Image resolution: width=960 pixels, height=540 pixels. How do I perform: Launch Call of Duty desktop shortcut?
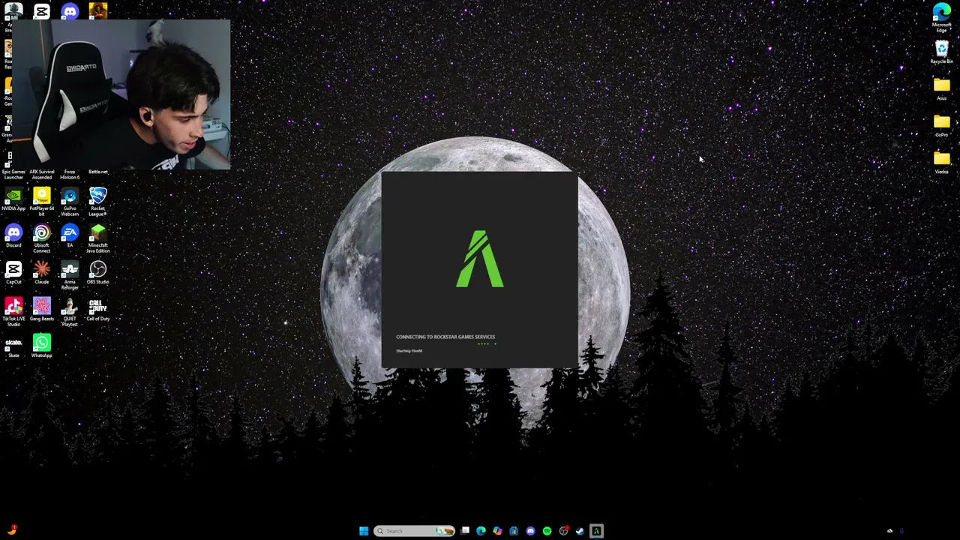(x=97, y=309)
